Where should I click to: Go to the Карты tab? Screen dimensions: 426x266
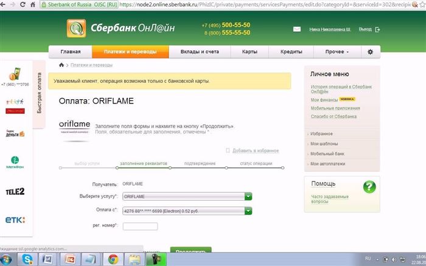pos(250,52)
